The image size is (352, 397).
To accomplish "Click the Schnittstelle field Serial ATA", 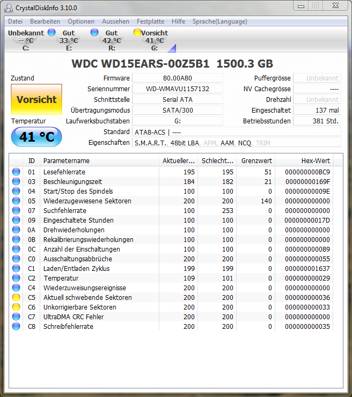I will click(178, 99).
